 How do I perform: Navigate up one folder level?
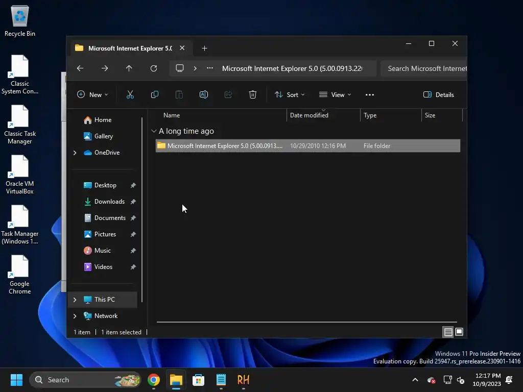pos(129,68)
